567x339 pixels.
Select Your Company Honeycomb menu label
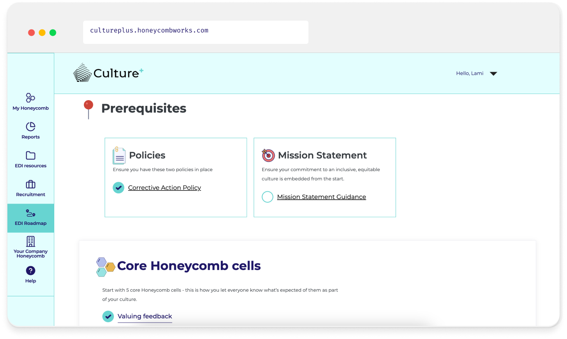(30, 254)
